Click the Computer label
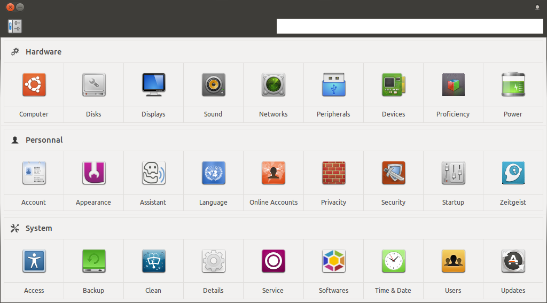547x303 pixels. click(34, 114)
